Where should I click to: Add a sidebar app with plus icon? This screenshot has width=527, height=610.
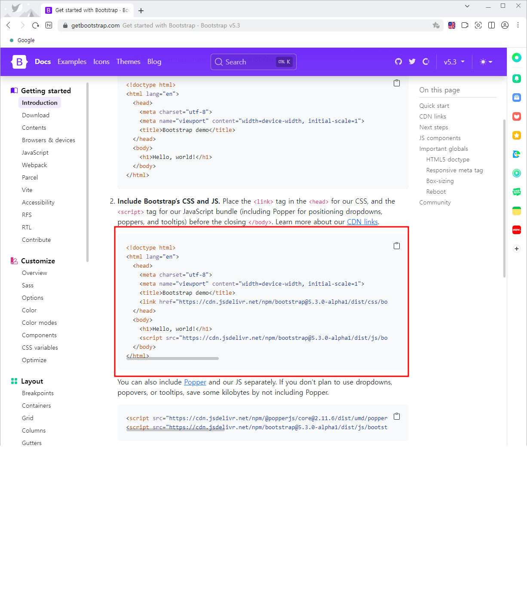tap(517, 249)
